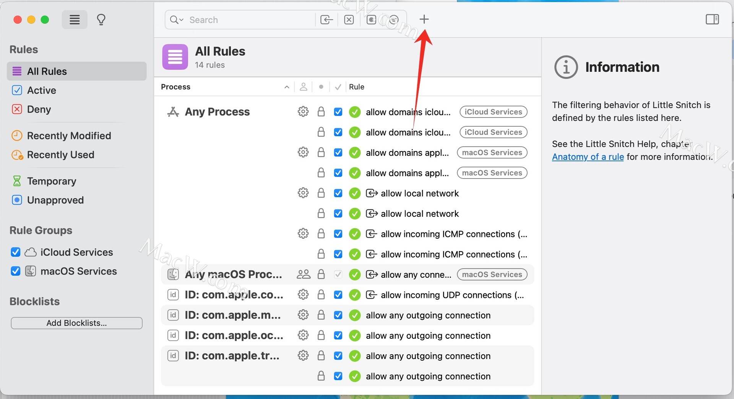734x399 pixels.
Task: Click the Information circle icon
Action: (x=566, y=67)
